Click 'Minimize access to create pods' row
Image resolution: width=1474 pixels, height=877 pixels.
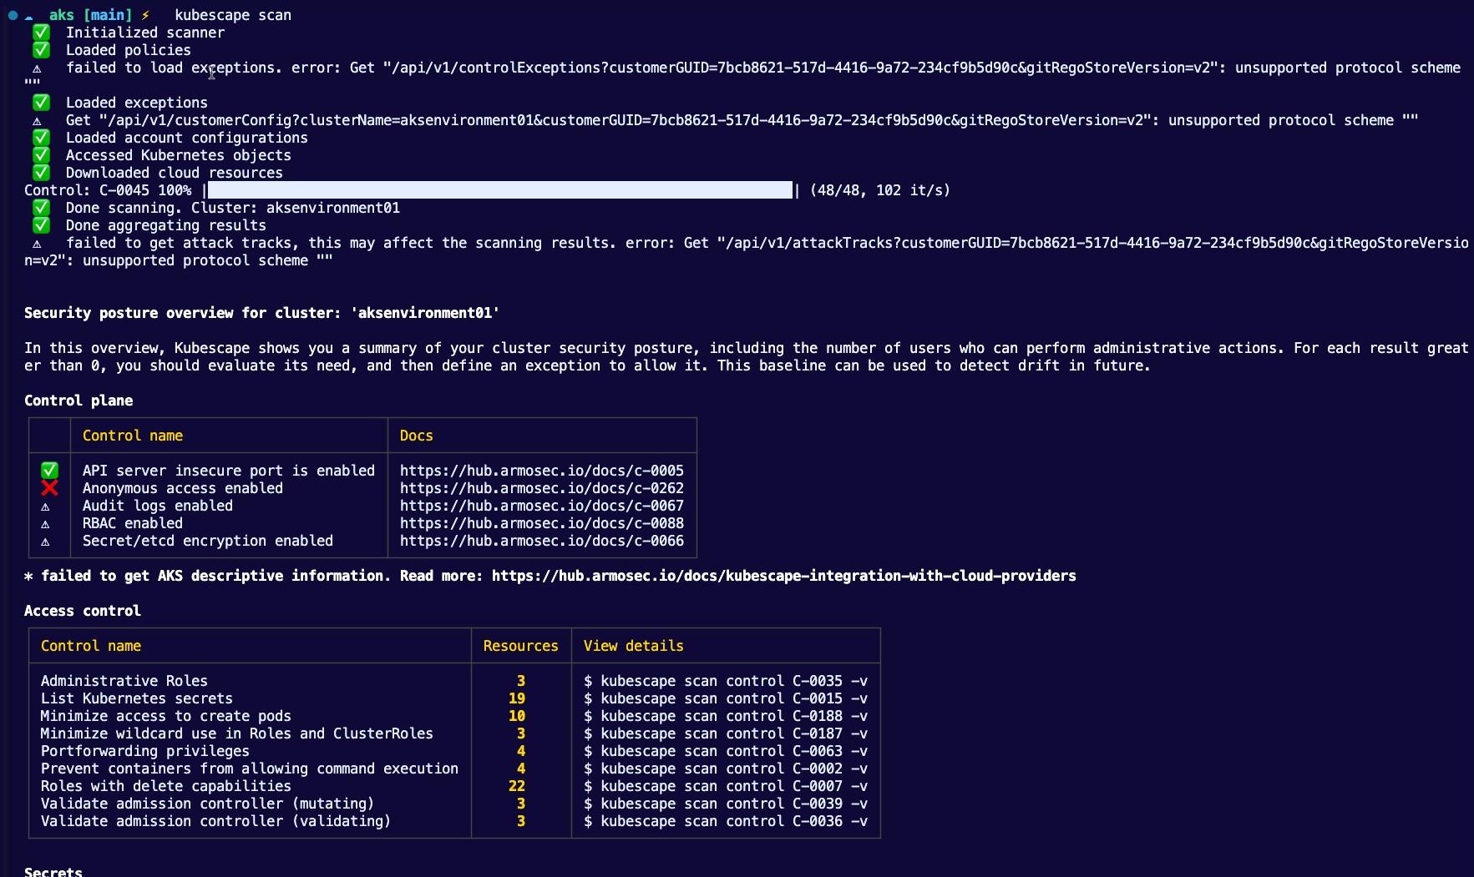click(x=166, y=716)
